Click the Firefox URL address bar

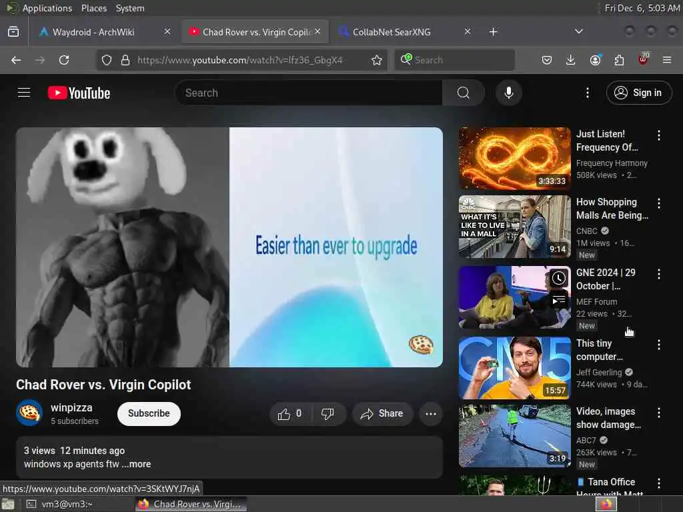(x=241, y=60)
